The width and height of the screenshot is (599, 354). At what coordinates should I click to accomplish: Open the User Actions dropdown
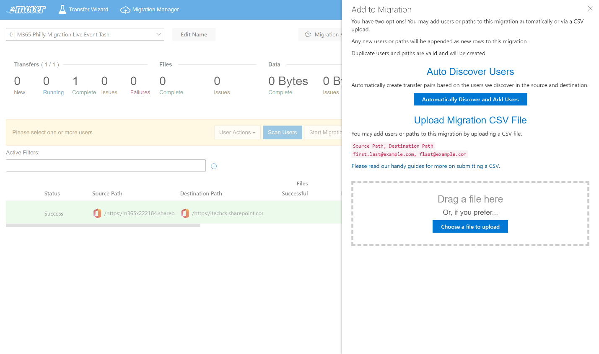tap(237, 133)
